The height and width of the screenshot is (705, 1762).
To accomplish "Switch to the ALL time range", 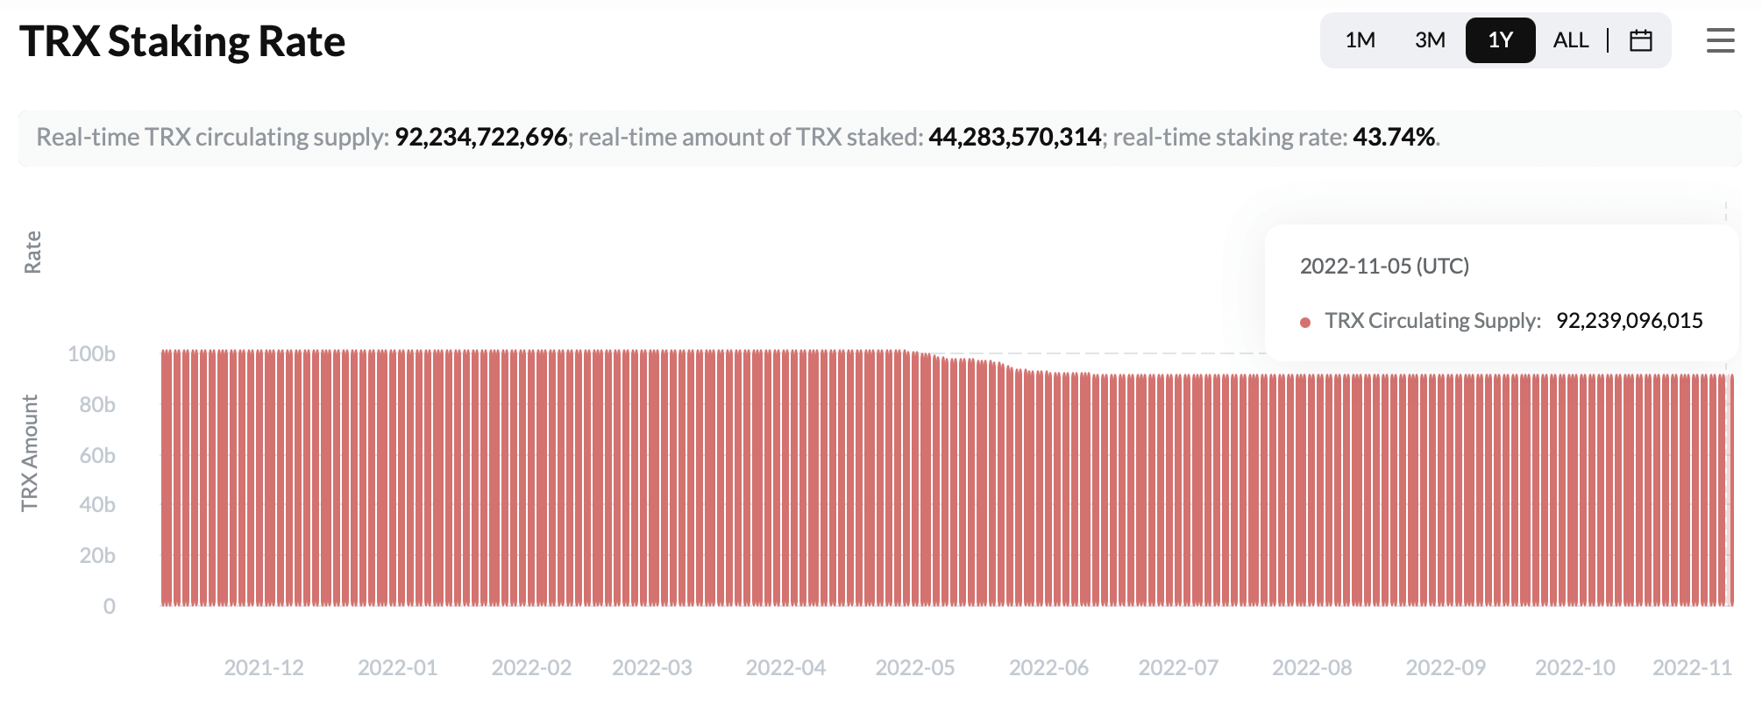I will (1571, 40).
